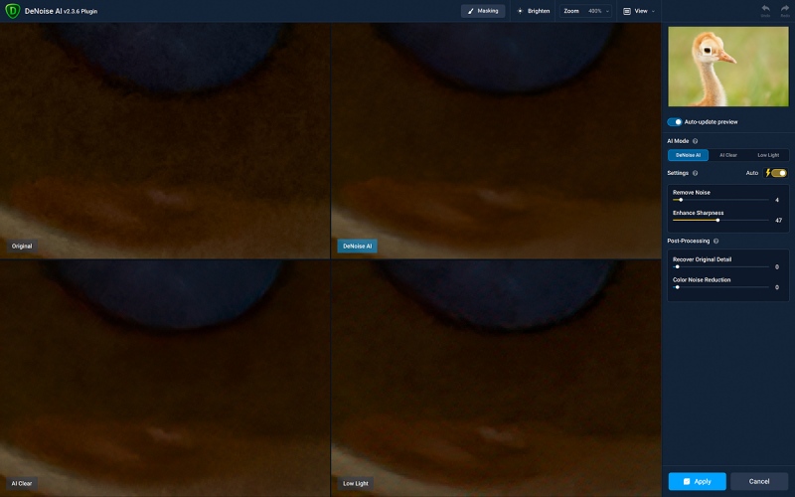This screenshot has width=795, height=497.
Task: Click the v2.3.6 Plugin version text
Action: tap(80, 11)
